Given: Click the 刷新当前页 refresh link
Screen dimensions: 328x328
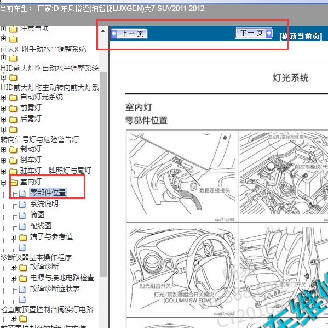Looking at the screenshot, I should pyautogui.click(x=301, y=36).
